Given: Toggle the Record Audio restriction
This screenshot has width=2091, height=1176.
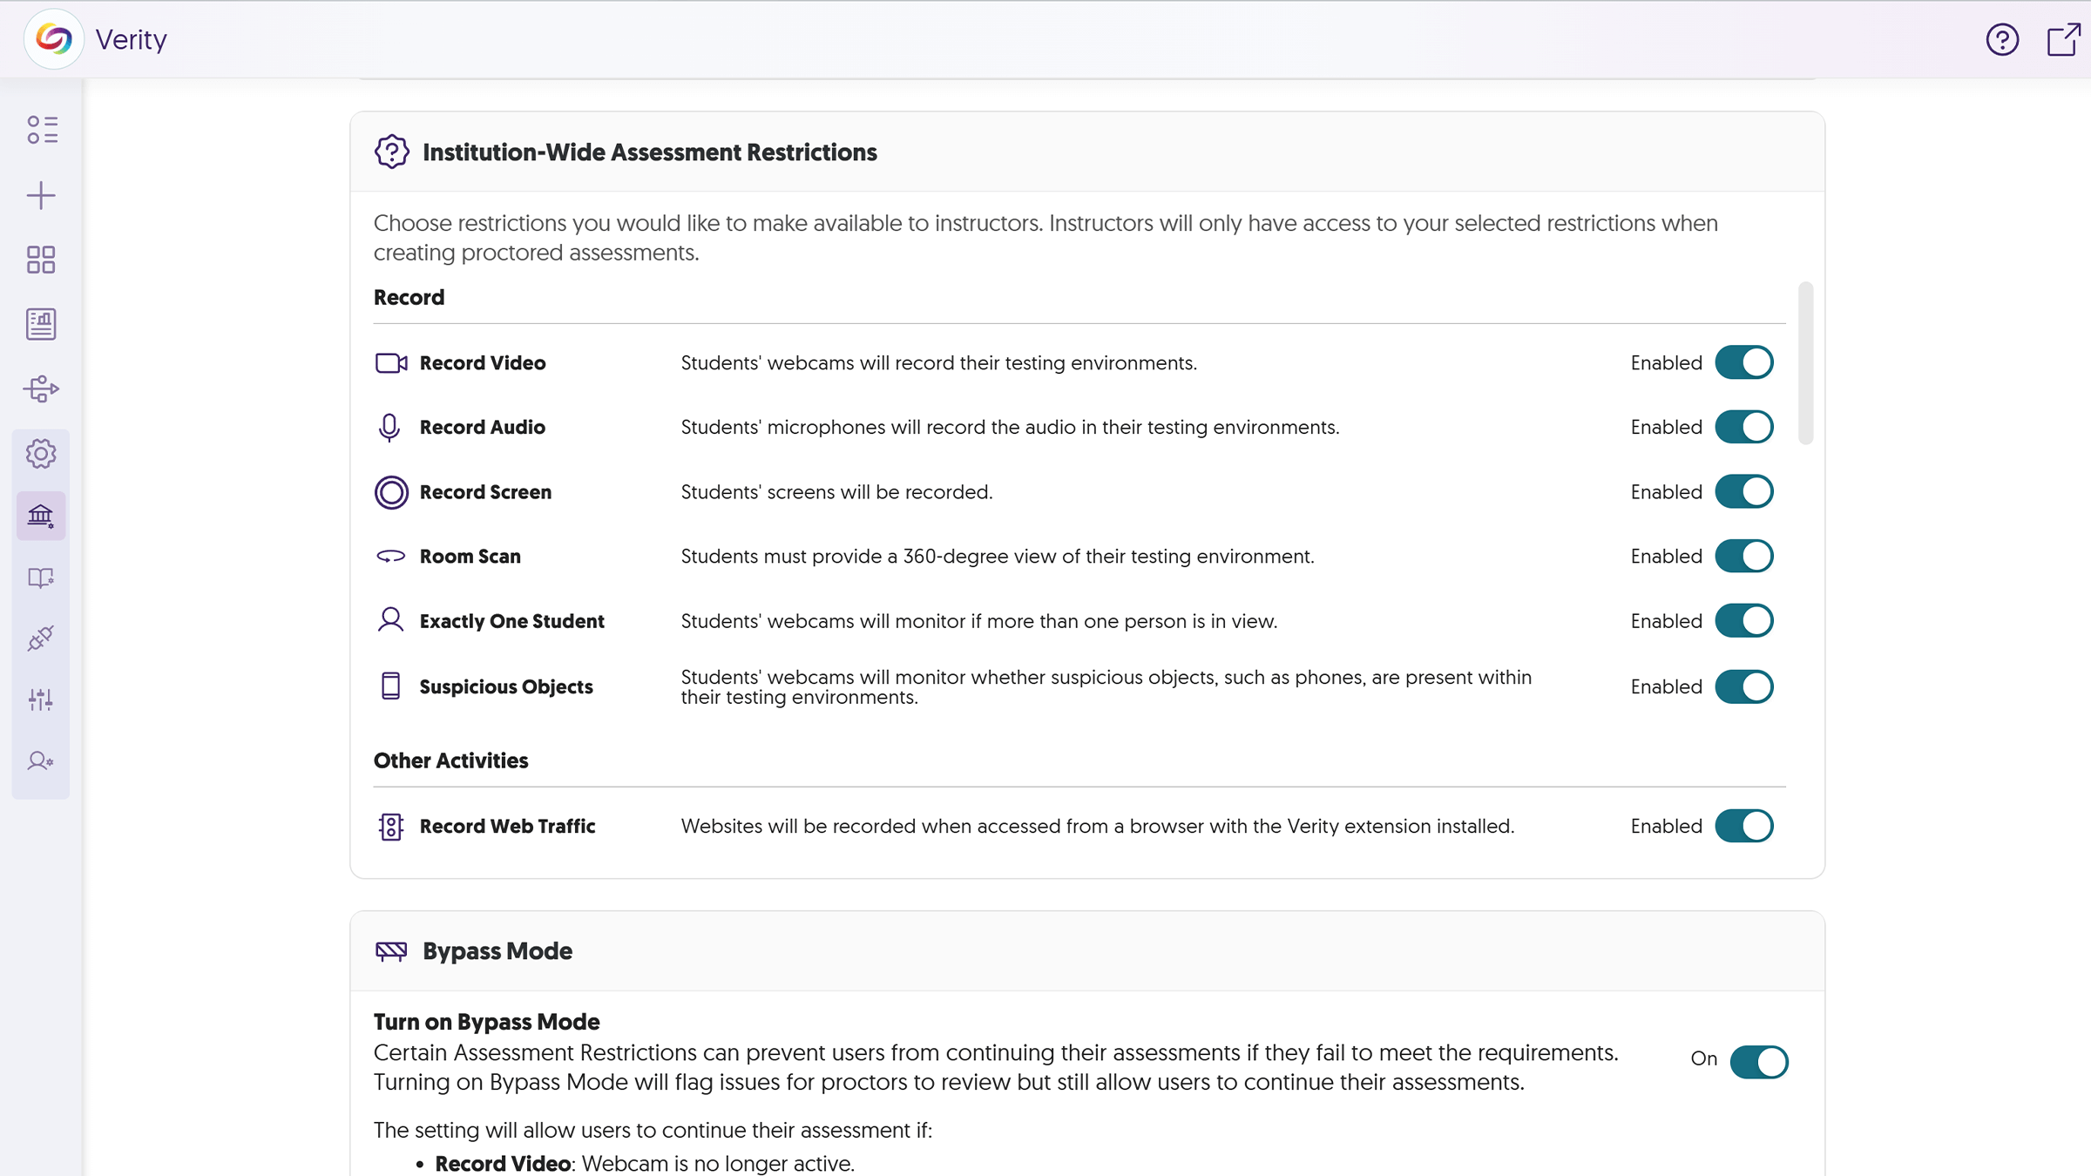Looking at the screenshot, I should [x=1745, y=427].
